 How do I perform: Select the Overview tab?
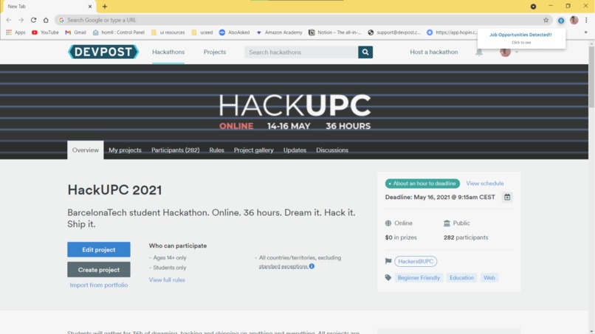tap(86, 150)
